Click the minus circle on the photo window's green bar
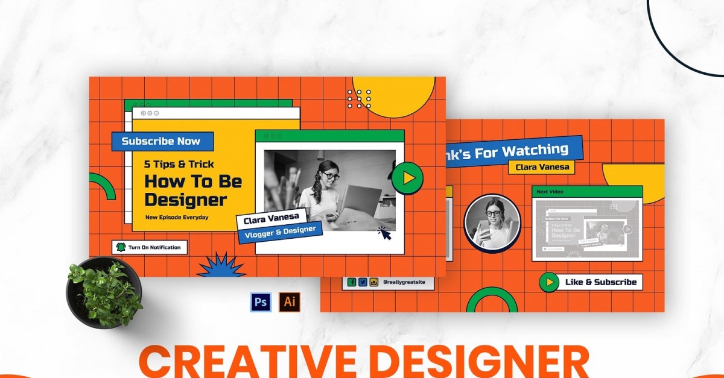Screen dimensions: 724x378 pos(279,136)
